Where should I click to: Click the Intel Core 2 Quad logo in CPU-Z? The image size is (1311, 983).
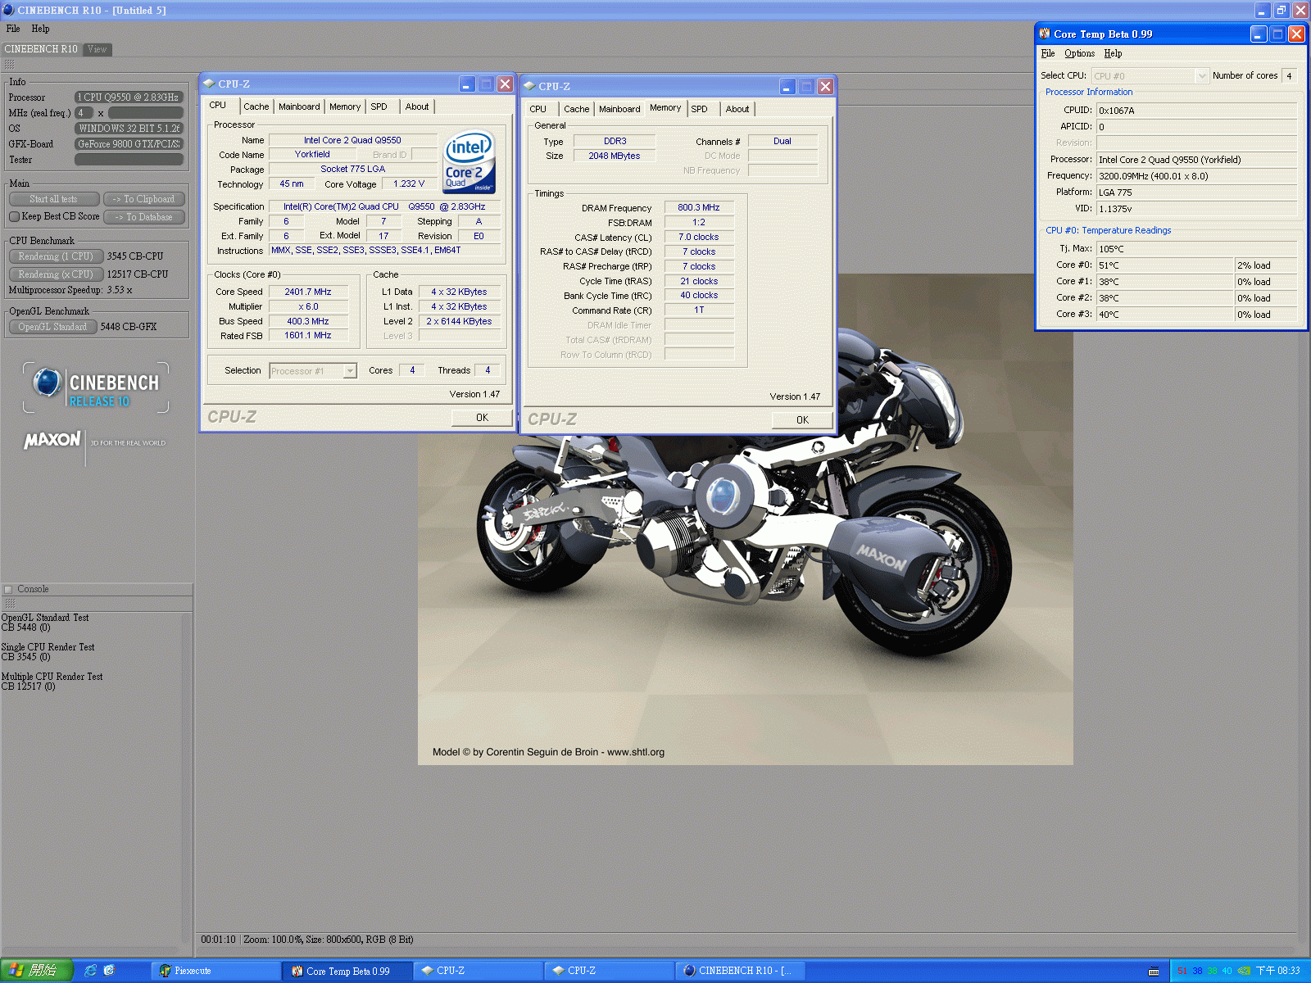470,162
